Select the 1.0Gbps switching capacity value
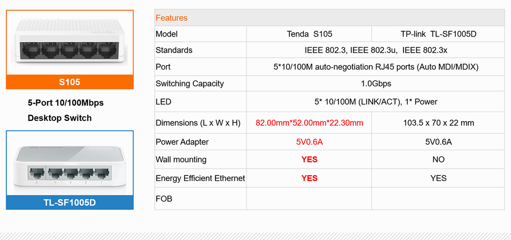The image size is (511, 240). pyautogui.click(x=376, y=83)
